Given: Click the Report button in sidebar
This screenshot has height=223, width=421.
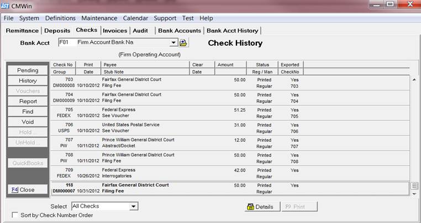Looking at the screenshot, I should click(x=28, y=102).
